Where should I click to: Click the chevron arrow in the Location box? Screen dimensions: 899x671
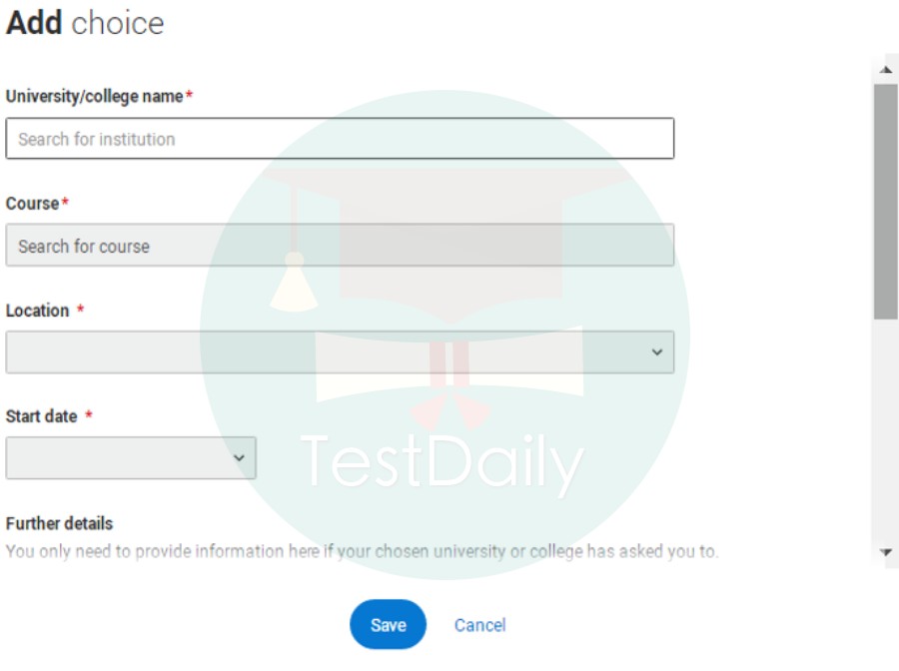coord(656,352)
